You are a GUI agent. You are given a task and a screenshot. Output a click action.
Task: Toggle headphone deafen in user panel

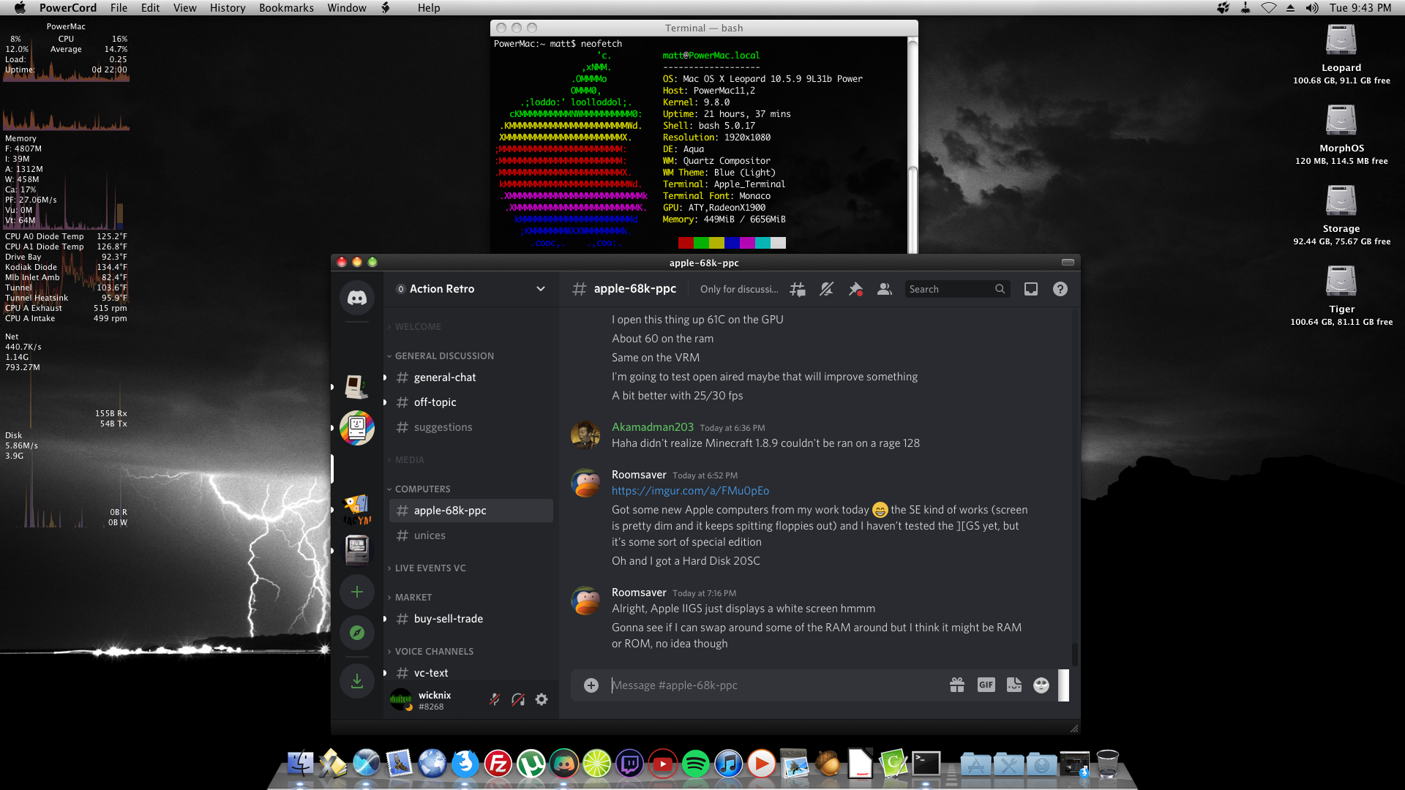click(x=518, y=700)
